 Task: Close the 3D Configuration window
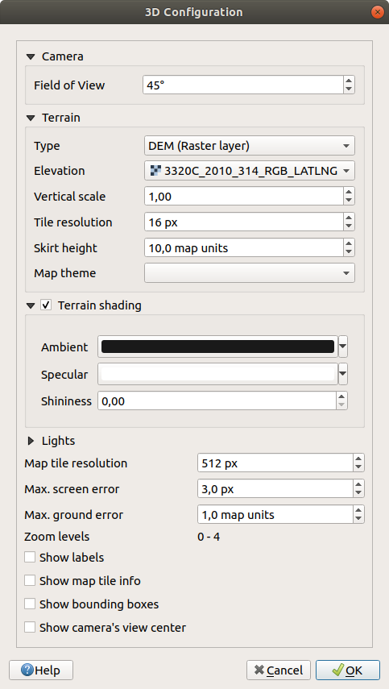[x=377, y=12]
